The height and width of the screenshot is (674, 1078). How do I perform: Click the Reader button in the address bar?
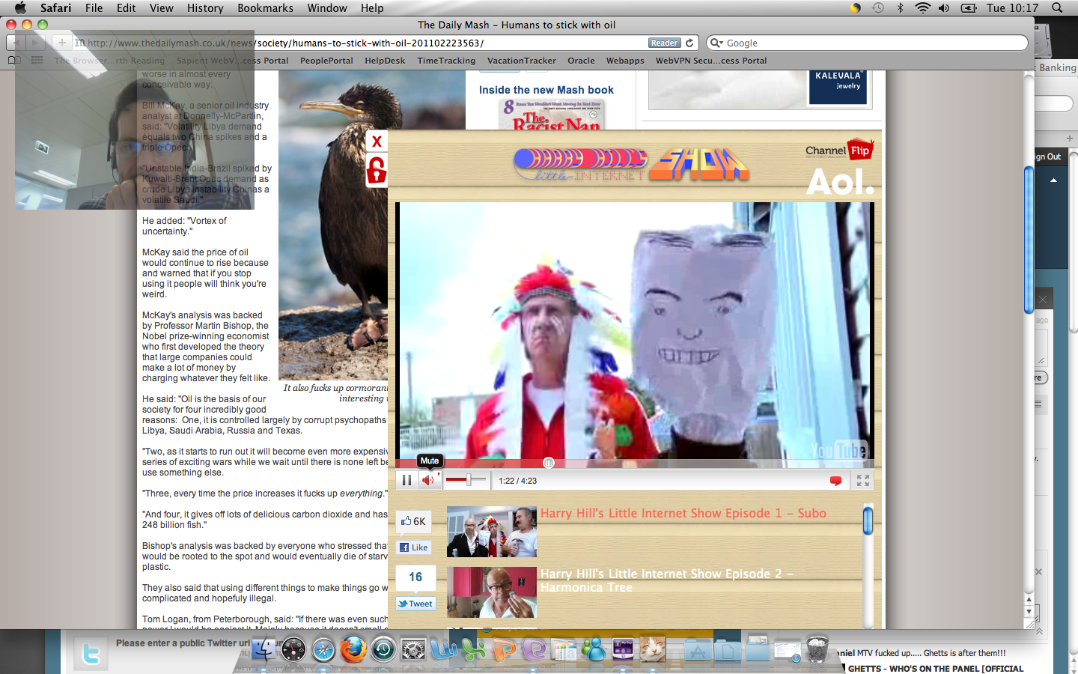tap(664, 43)
